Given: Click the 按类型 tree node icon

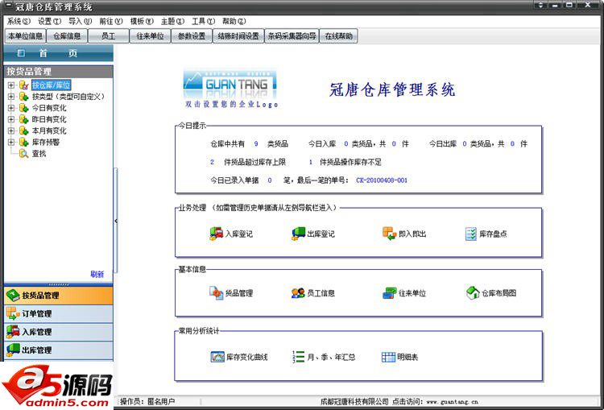Looking at the screenshot, I should pyautogui.click(x=24, y=97).
